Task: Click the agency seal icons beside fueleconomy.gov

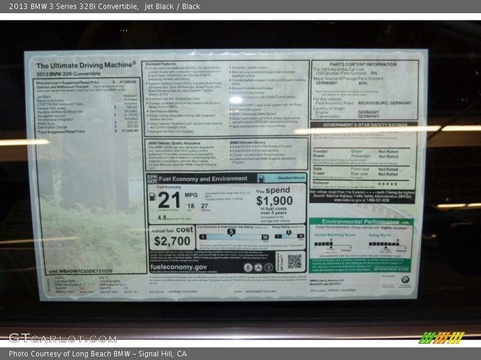Action: (x=259, y=267)
